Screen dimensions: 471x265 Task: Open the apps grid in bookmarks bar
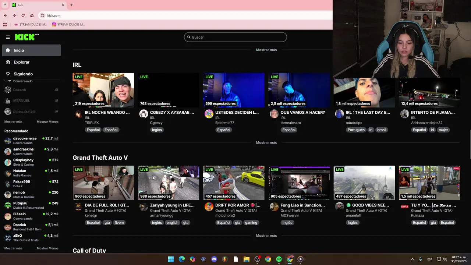point(5,25)
